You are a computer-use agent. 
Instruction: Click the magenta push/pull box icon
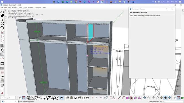[x=127, y=98]
